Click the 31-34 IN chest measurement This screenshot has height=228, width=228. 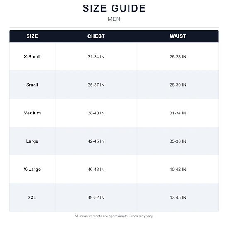click(96, 57)
